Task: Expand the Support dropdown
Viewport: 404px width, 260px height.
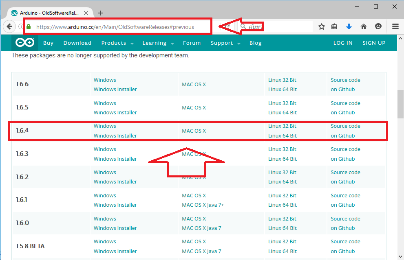Action: coord(225,43)
